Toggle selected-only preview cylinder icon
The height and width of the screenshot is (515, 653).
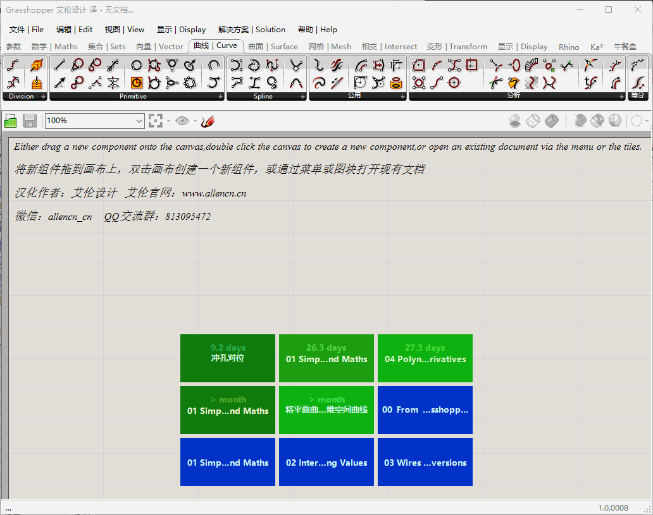580,121
